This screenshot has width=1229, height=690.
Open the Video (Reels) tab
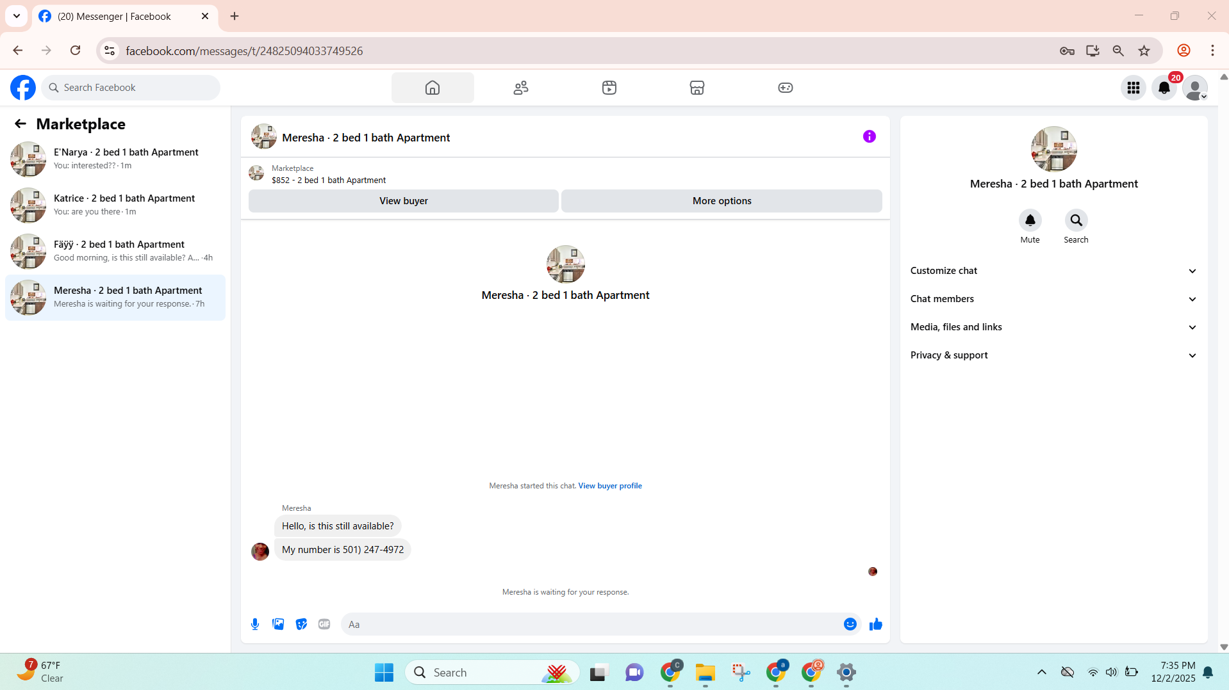coord(609,88)
